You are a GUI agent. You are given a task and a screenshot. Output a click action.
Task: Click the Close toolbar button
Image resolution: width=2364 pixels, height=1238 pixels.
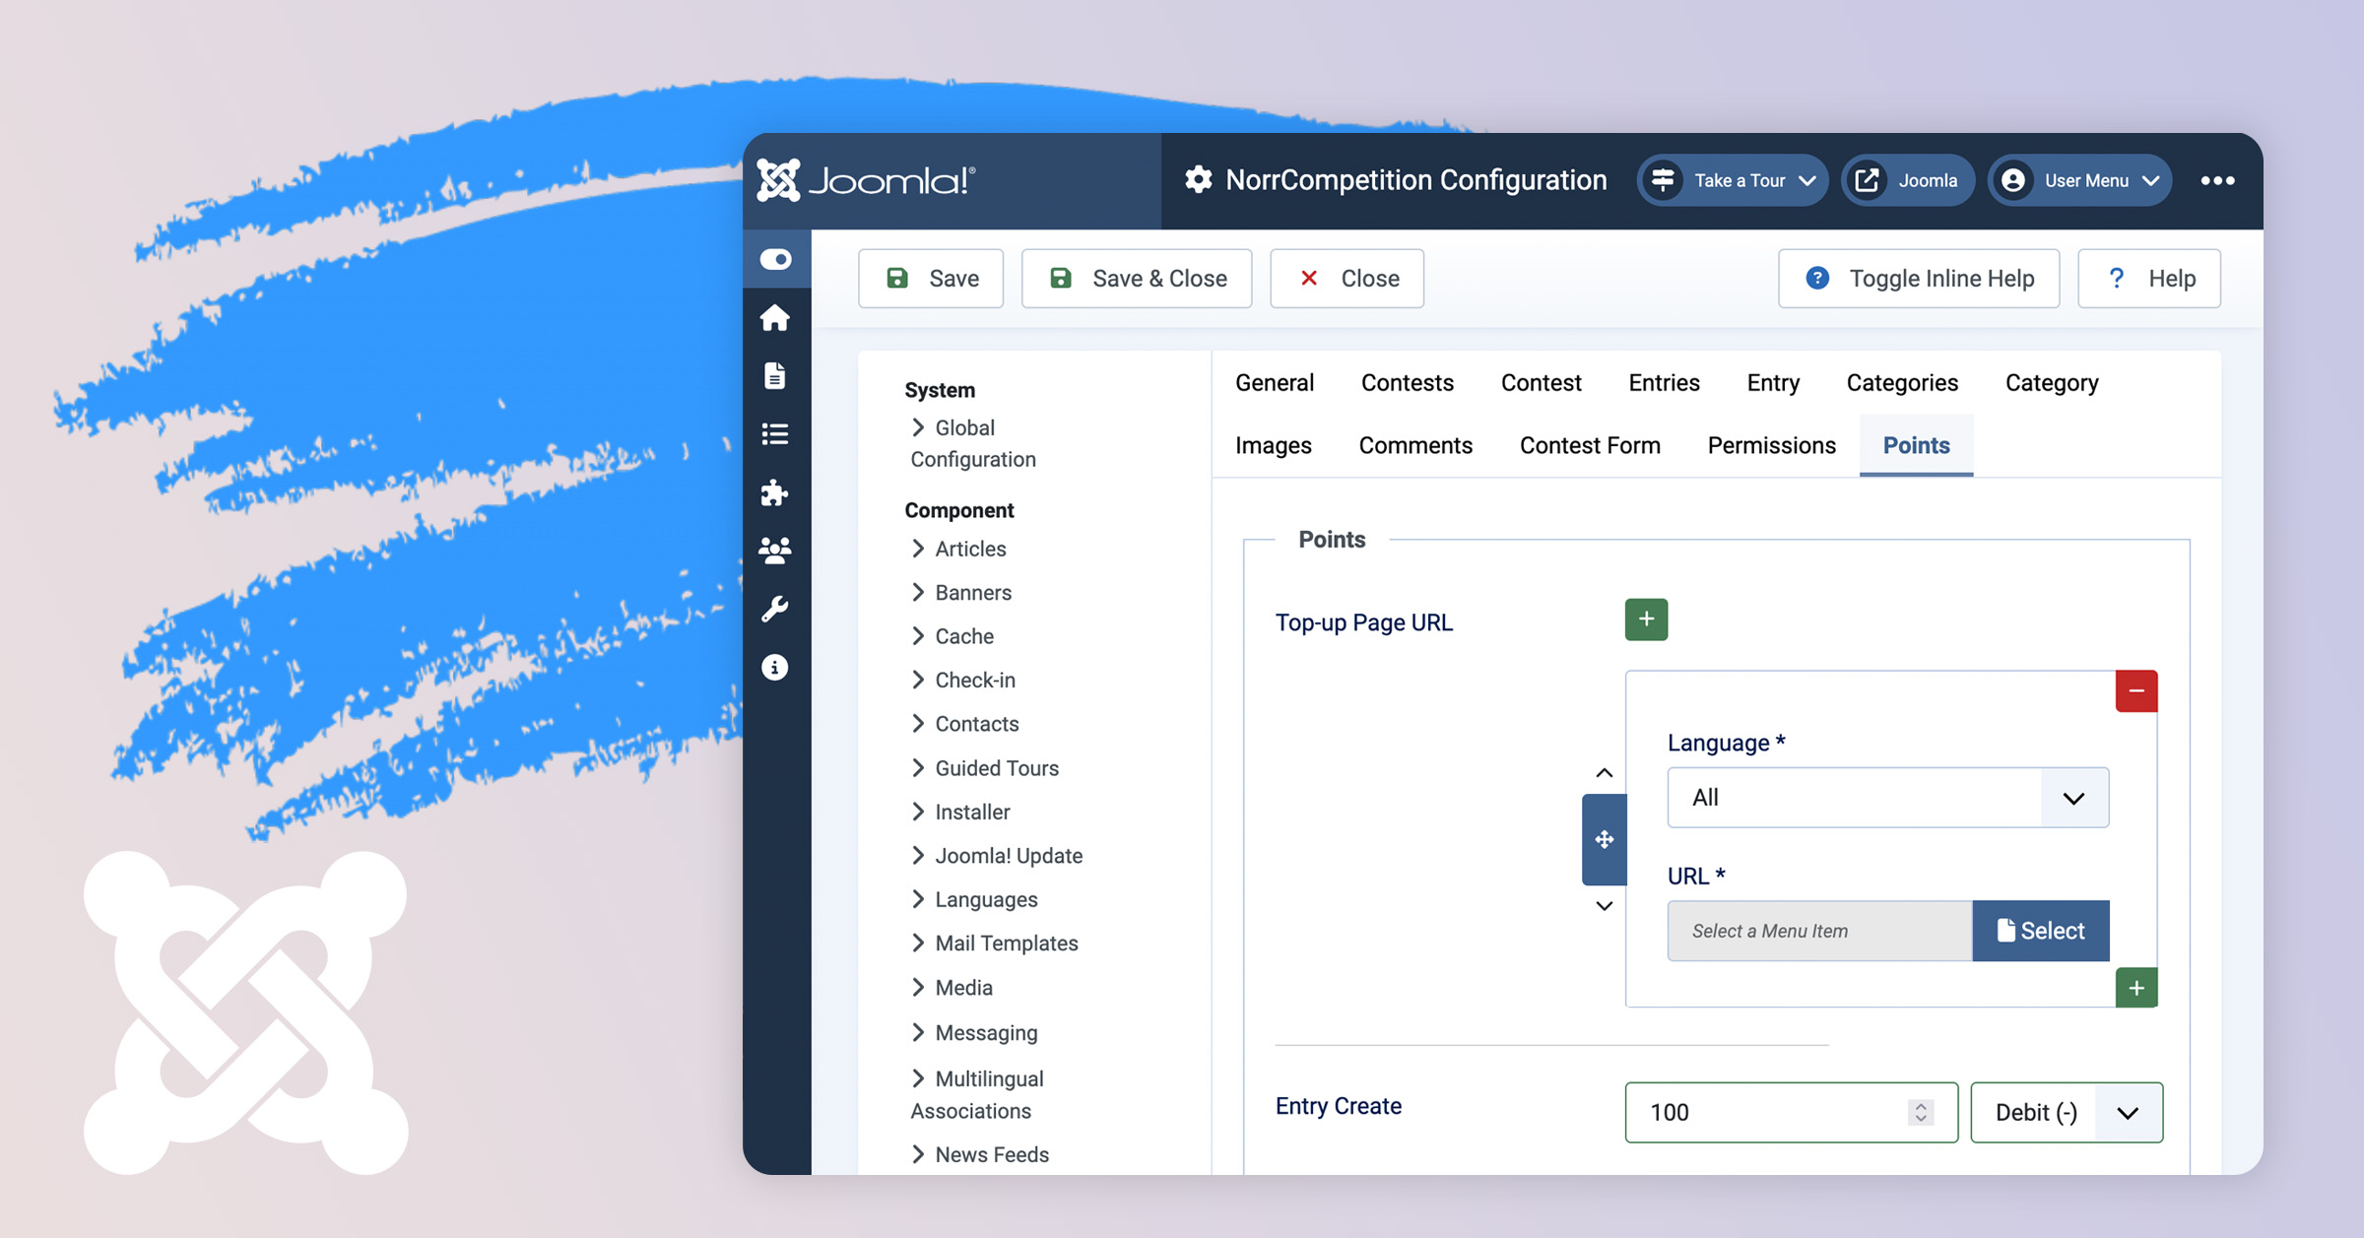1347,279
